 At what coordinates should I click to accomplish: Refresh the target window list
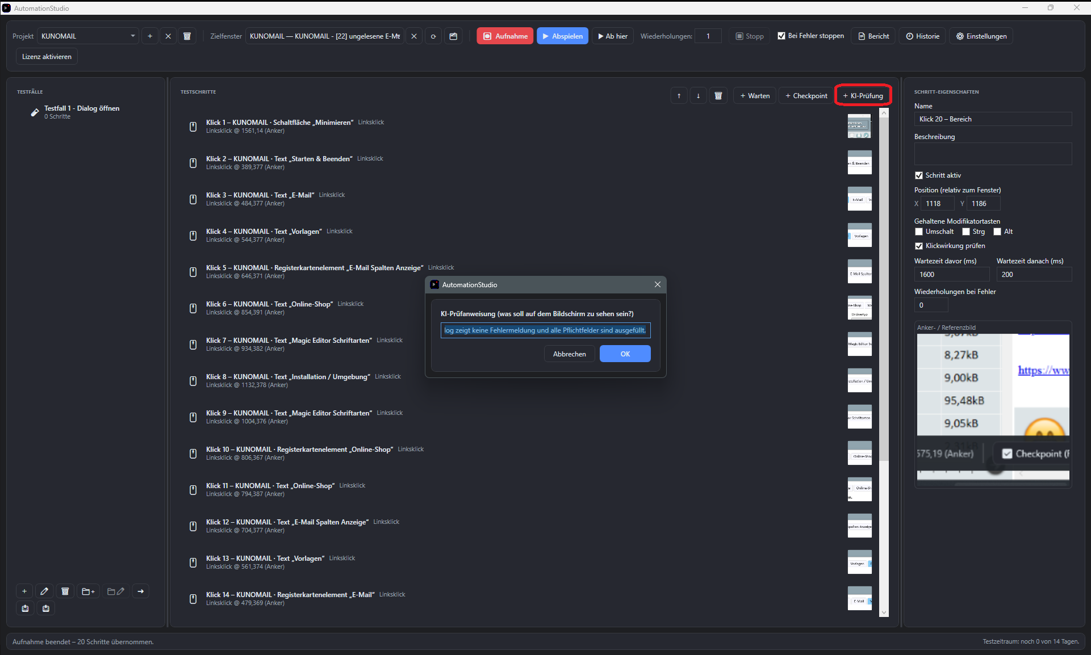[433, 36]
